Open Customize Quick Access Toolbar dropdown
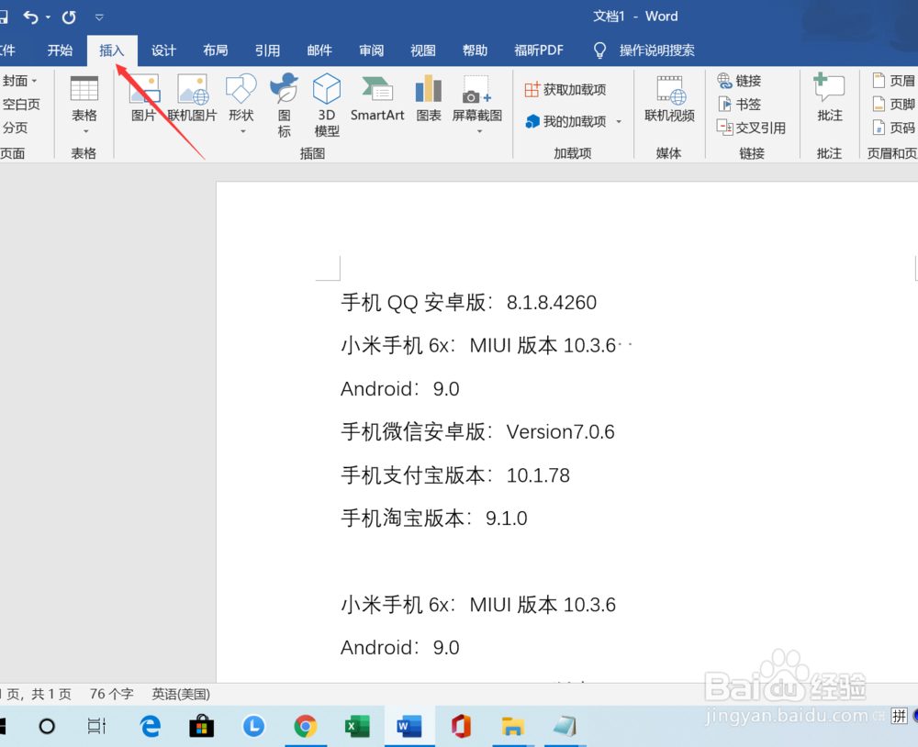The width and height of the screenshot is (918, 747). pos(99,17)
